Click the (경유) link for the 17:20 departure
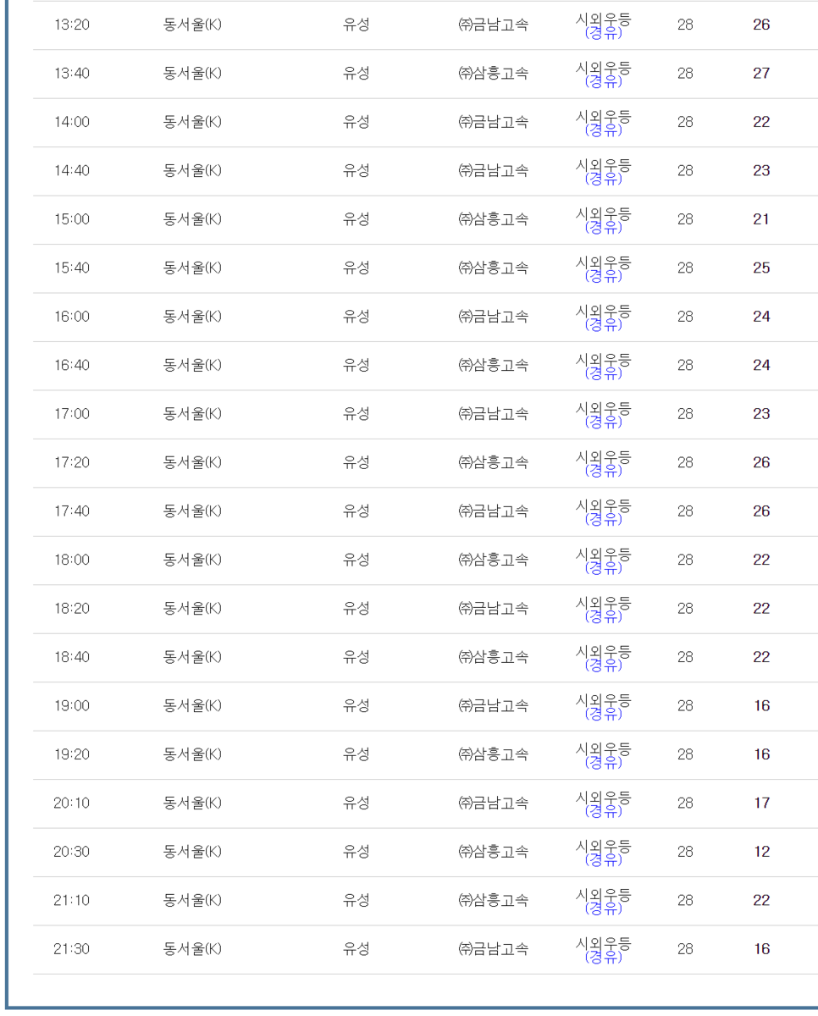 point(603,472)
